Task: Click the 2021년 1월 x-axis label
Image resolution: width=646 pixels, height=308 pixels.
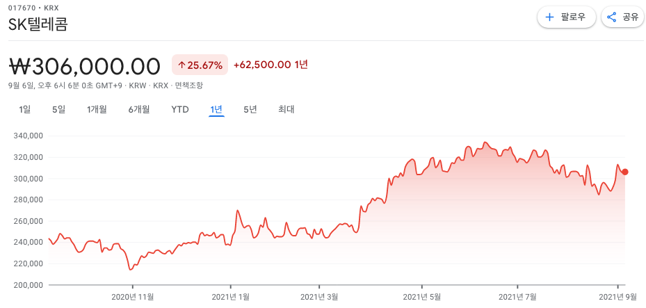Action: point(230,296)
